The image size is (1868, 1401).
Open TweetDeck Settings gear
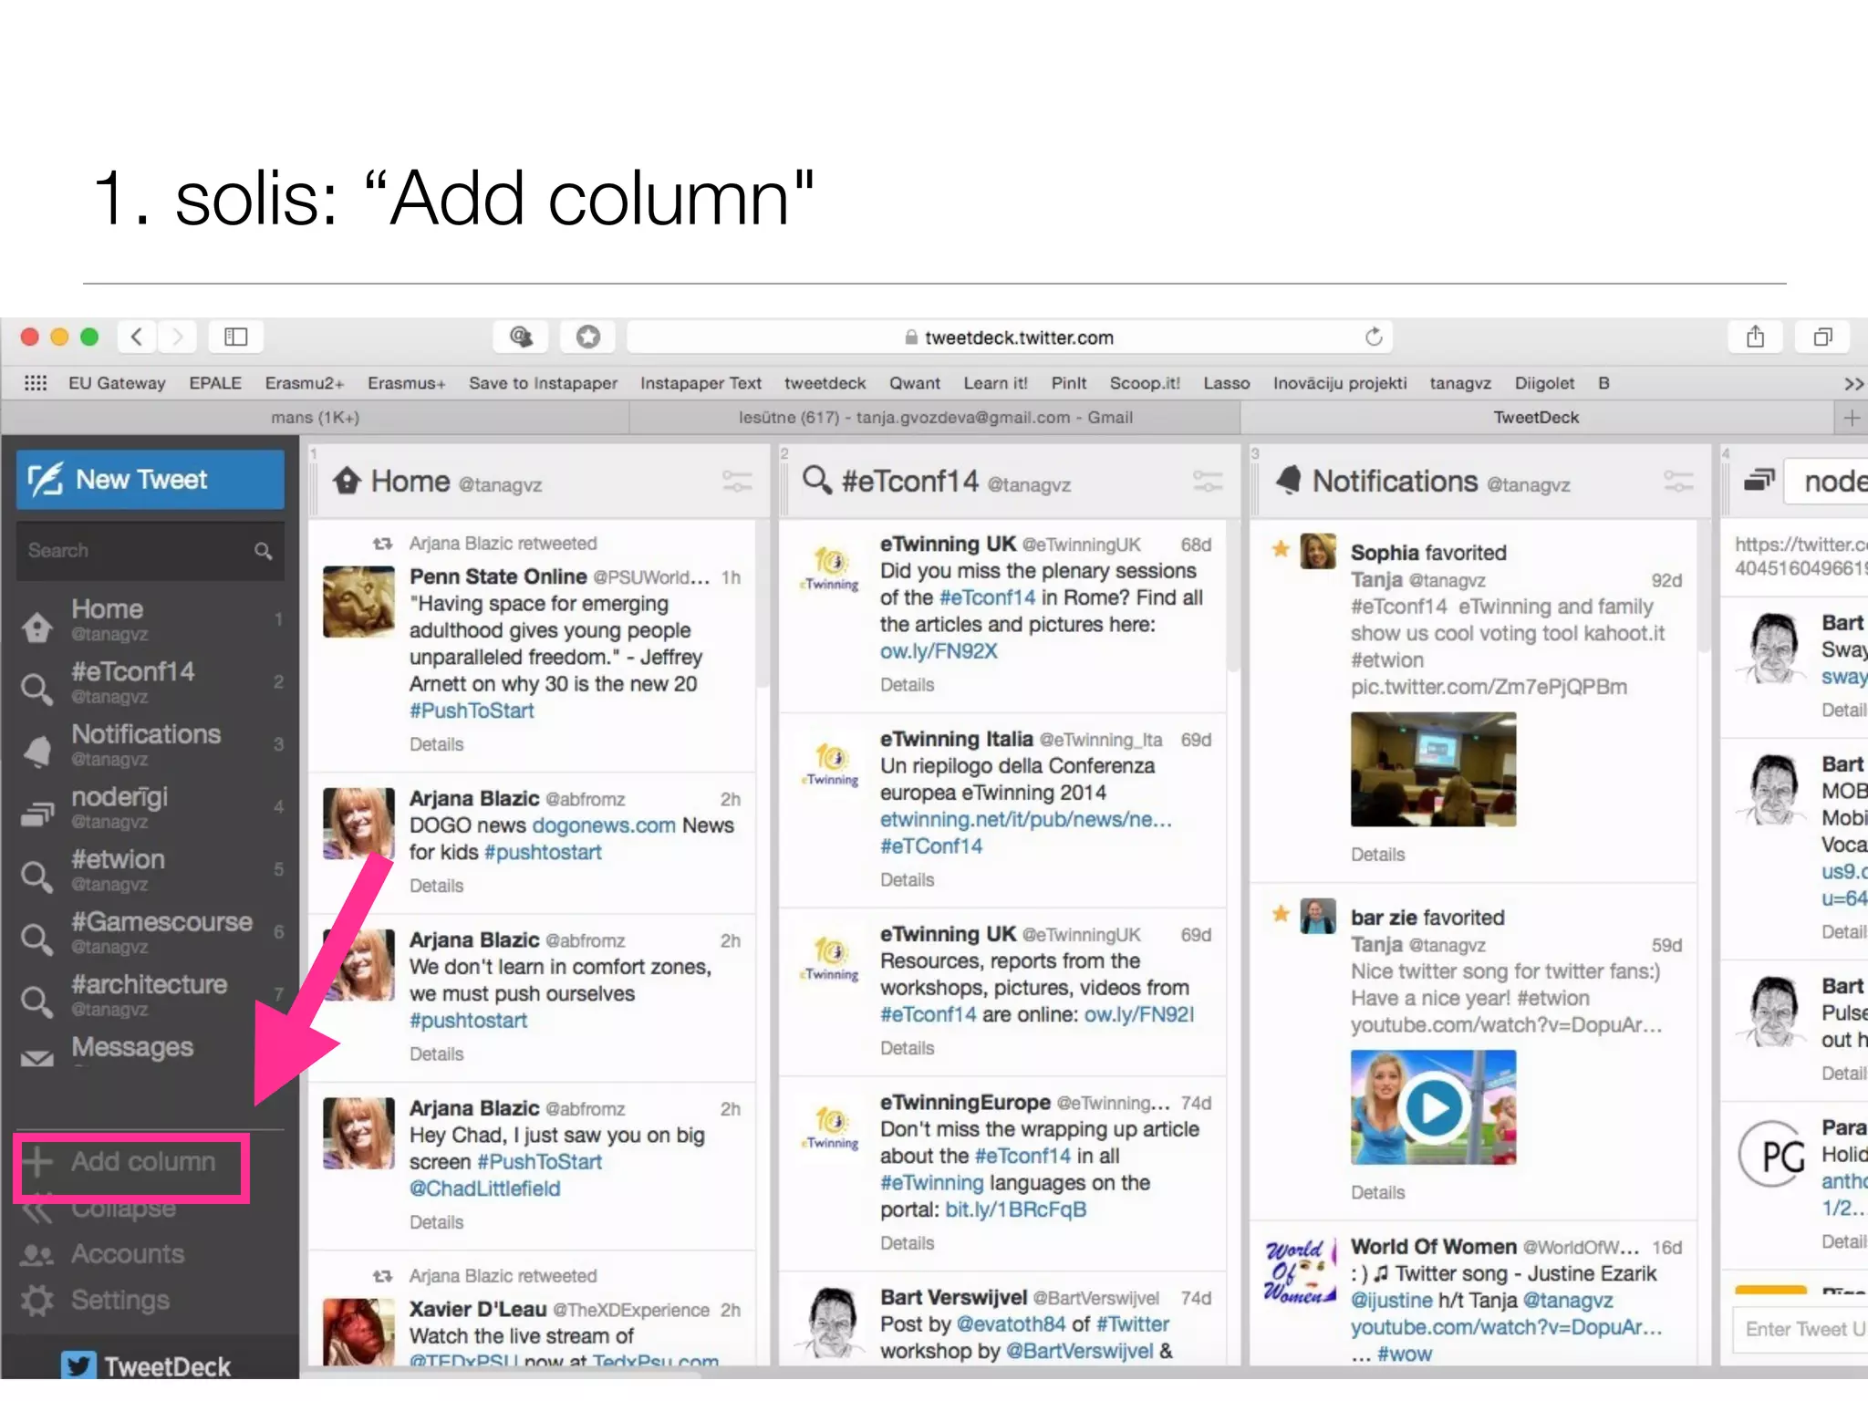(38, 1300)
